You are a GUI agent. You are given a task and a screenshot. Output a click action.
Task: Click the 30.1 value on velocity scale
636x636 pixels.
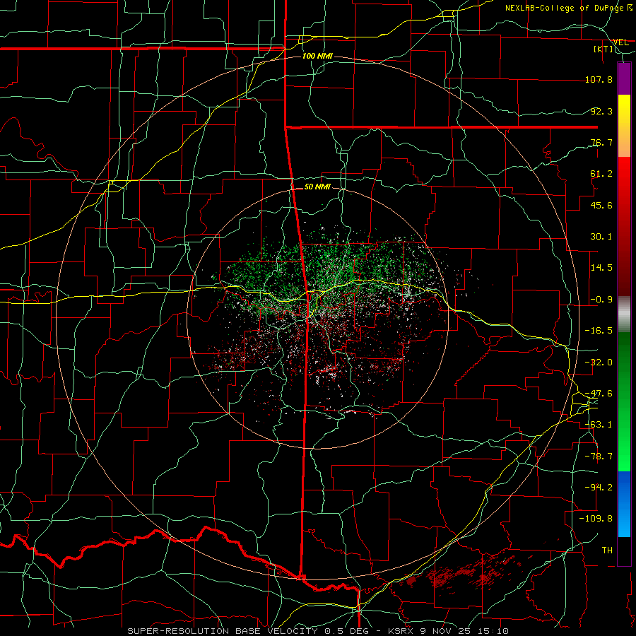[601, 237]
